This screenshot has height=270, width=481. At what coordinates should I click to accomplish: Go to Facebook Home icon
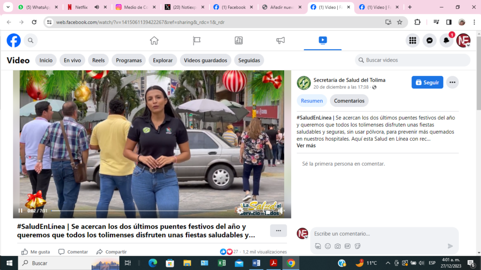(154, 41)
